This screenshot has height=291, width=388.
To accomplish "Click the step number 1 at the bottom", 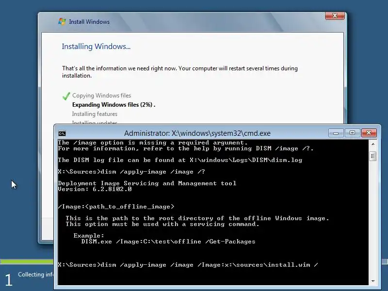I will click(9, 280).
